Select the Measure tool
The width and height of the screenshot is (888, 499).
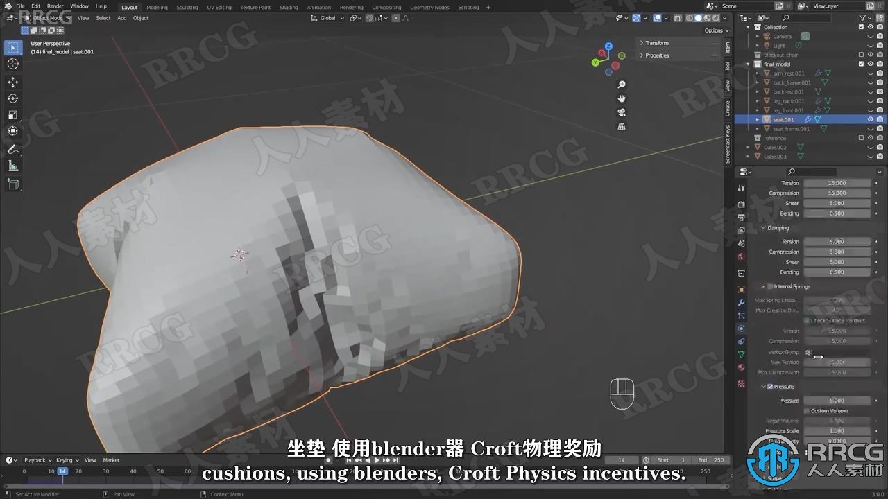(x=12, y=166)
